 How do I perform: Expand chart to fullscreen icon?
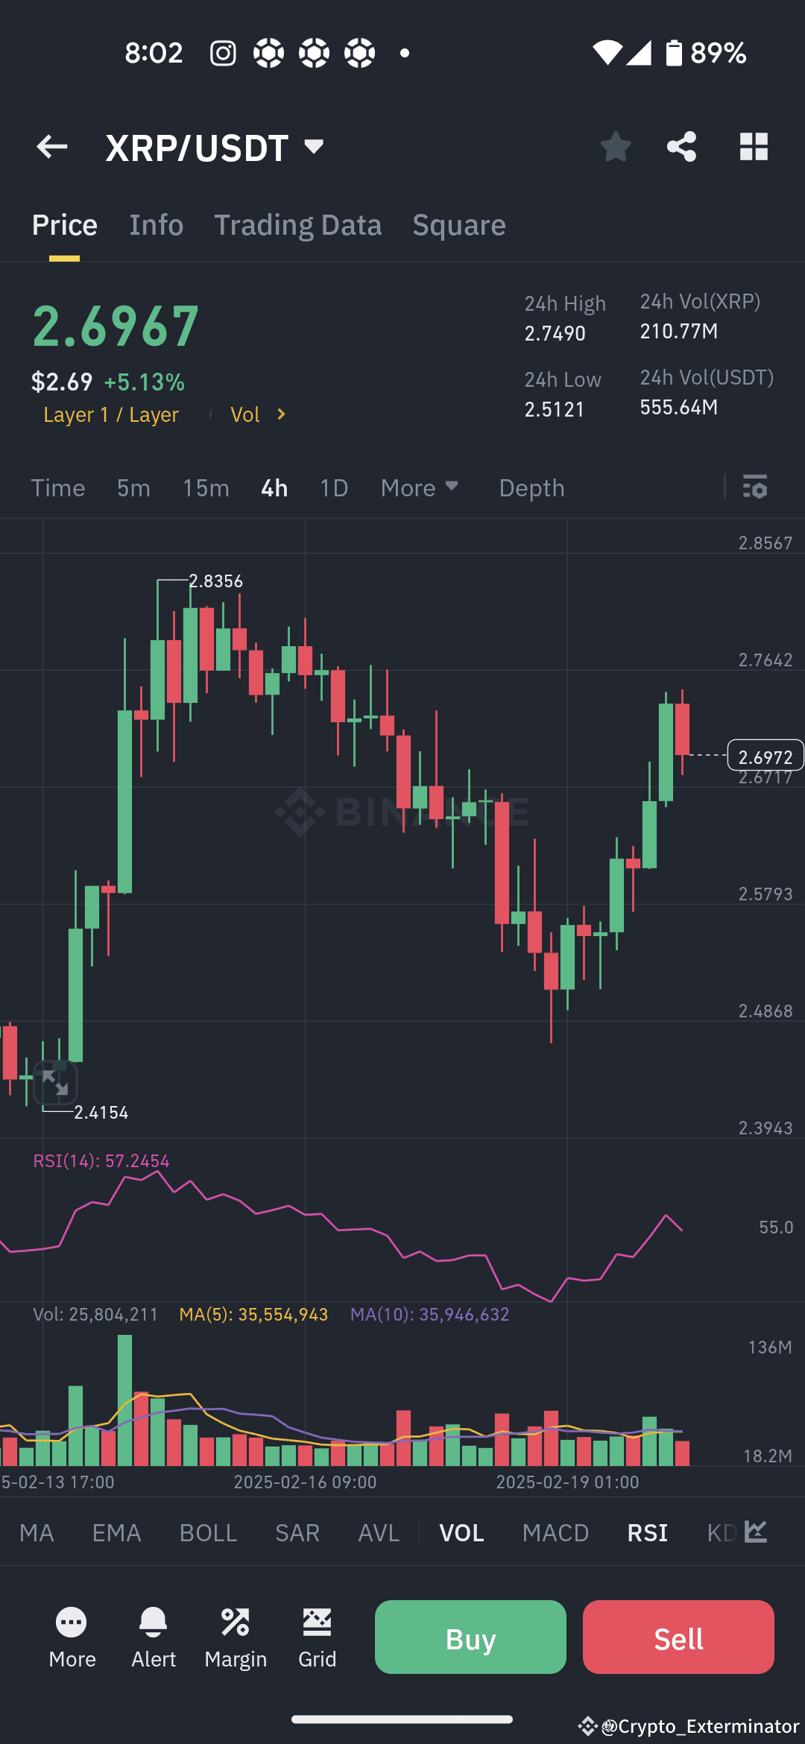56,1082
